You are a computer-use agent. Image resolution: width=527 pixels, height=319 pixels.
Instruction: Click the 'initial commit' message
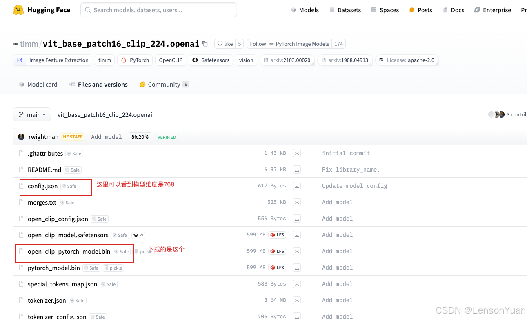pos(346,153)
